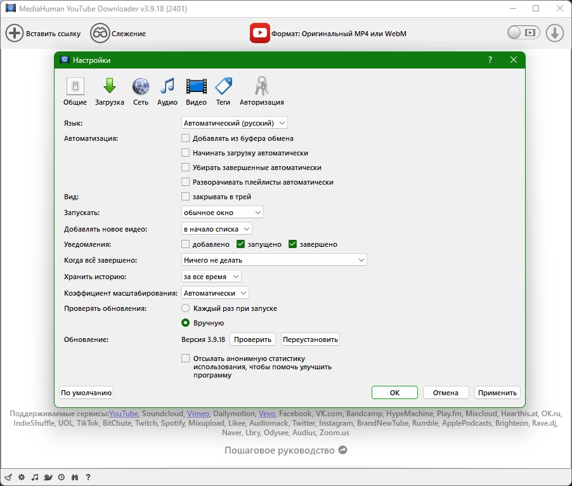
Task: Click the По умолчанию button
Action: (86, 393)
